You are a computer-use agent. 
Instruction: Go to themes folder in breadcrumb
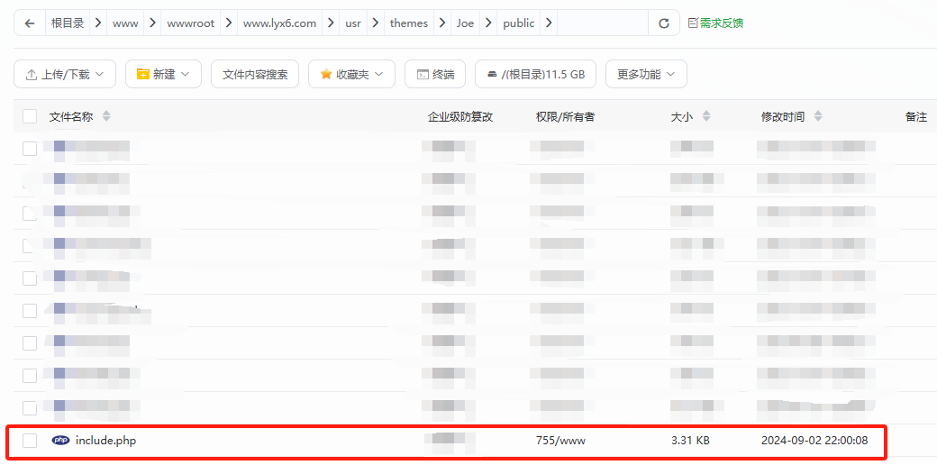point(408,23)
